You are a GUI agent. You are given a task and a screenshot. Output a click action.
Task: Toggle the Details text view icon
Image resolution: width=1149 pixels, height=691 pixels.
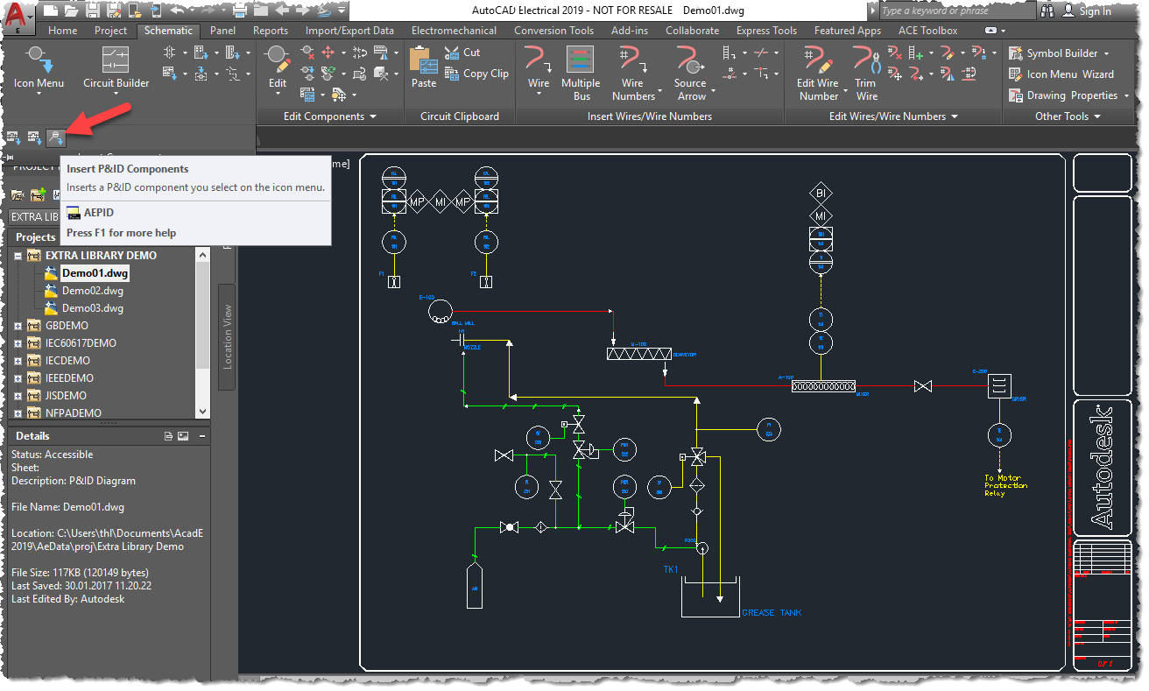coord(169,436)
